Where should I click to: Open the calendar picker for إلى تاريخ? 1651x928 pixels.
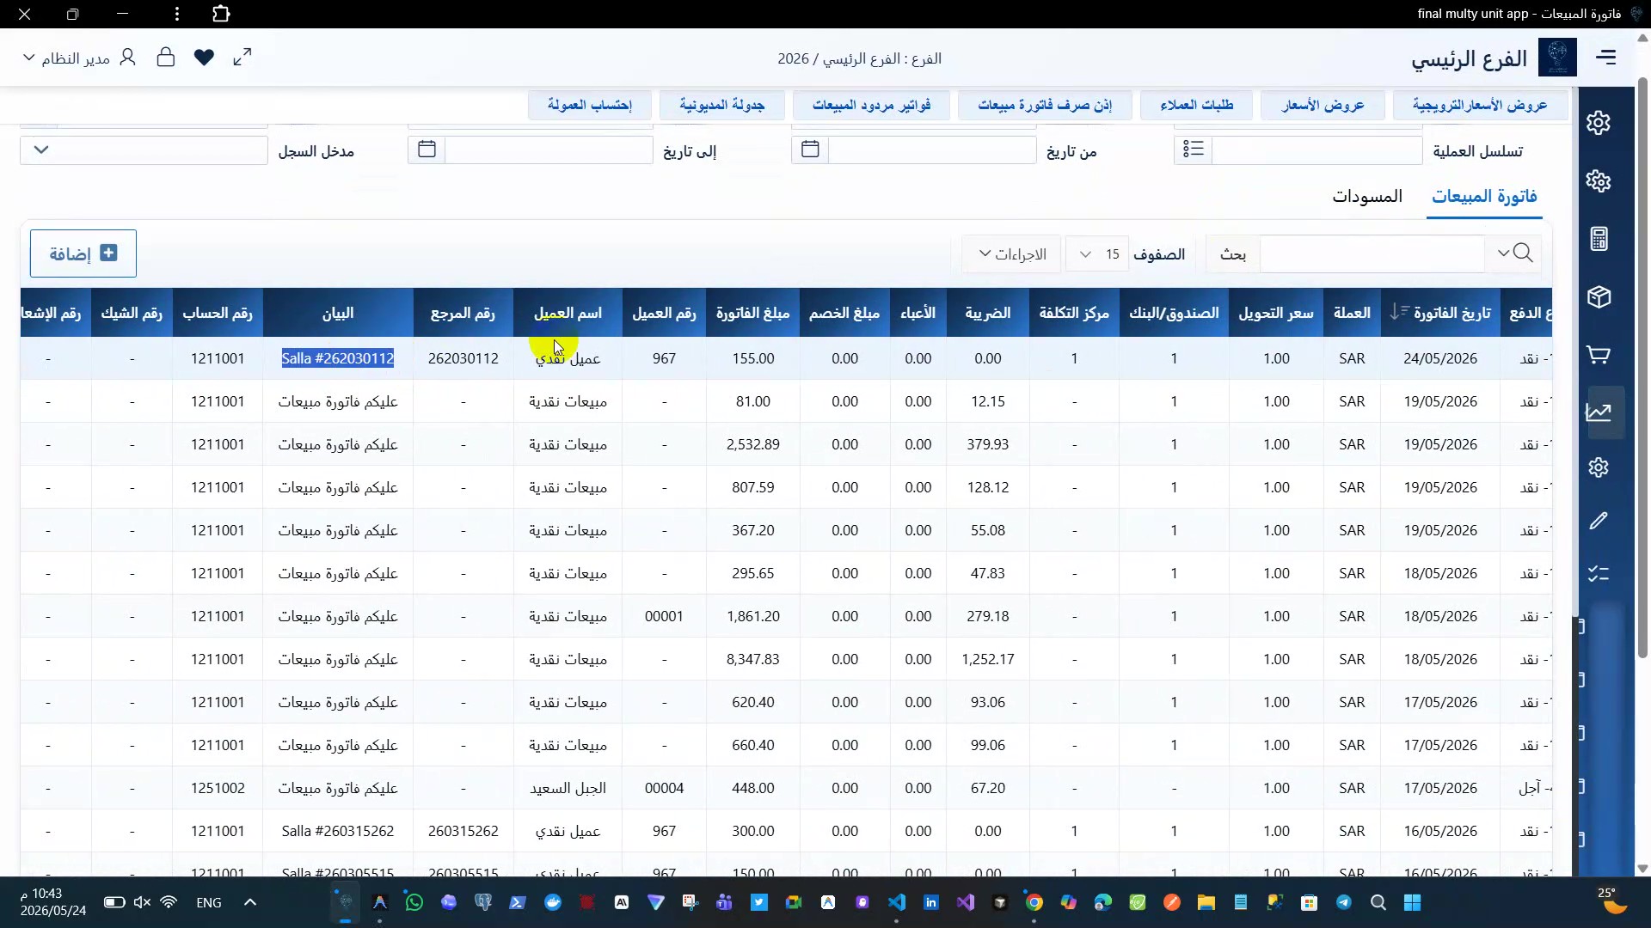coord(427,150)
